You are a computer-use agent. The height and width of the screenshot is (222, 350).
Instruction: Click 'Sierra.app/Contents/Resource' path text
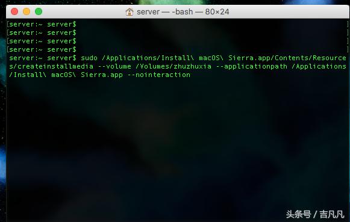[x=287, y=58]
